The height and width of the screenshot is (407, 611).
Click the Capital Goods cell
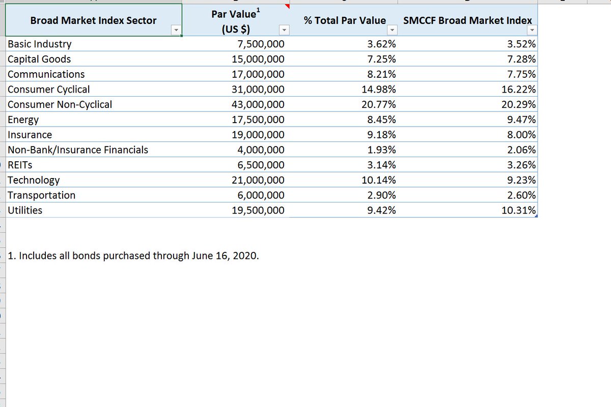click(94, 59)
